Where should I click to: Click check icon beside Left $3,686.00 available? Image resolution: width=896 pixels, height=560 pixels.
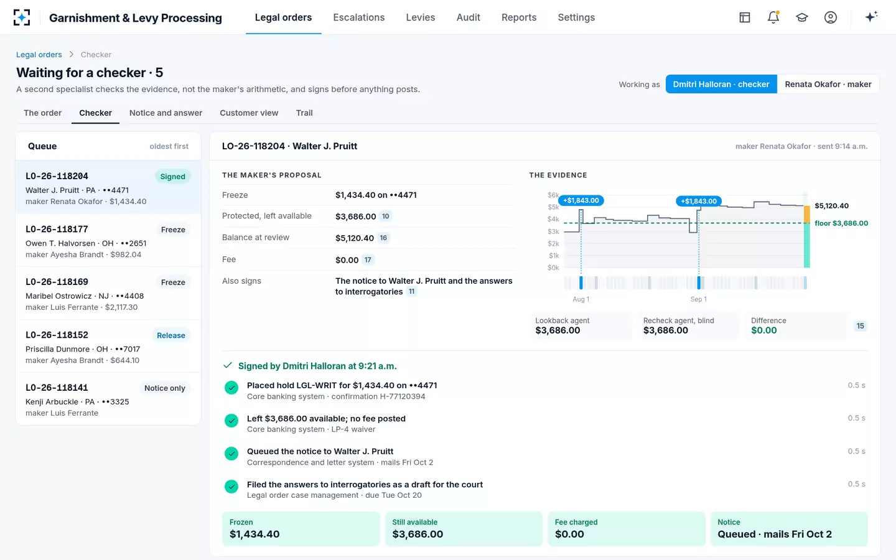point(231,421)
